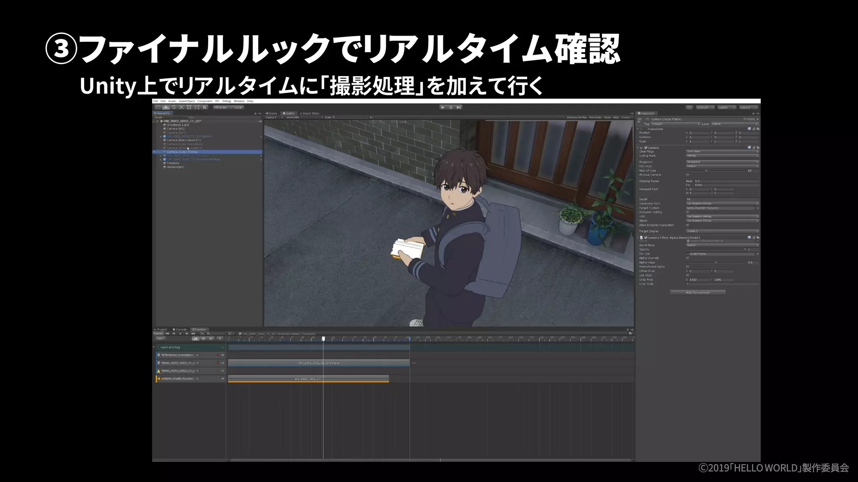Select the Timeline Ripple edit mode icon
The width and height of the screenshot is (858, 482).
pos(203,338)
